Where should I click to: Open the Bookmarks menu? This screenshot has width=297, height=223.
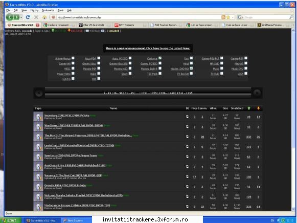click(48, 10)
